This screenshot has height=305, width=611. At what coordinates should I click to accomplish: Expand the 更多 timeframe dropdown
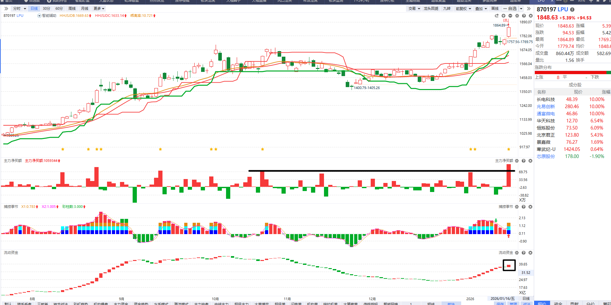[x=99, y=8]
